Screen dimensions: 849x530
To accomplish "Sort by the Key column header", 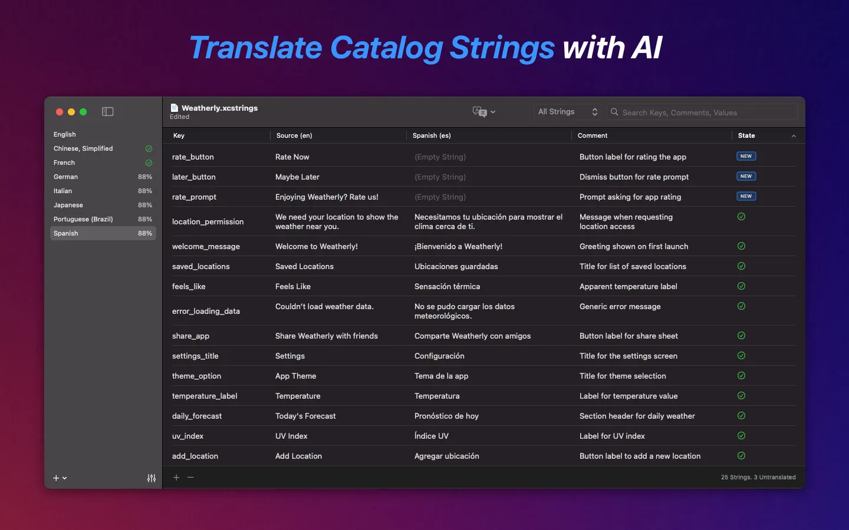I will [x=217, y=135].
